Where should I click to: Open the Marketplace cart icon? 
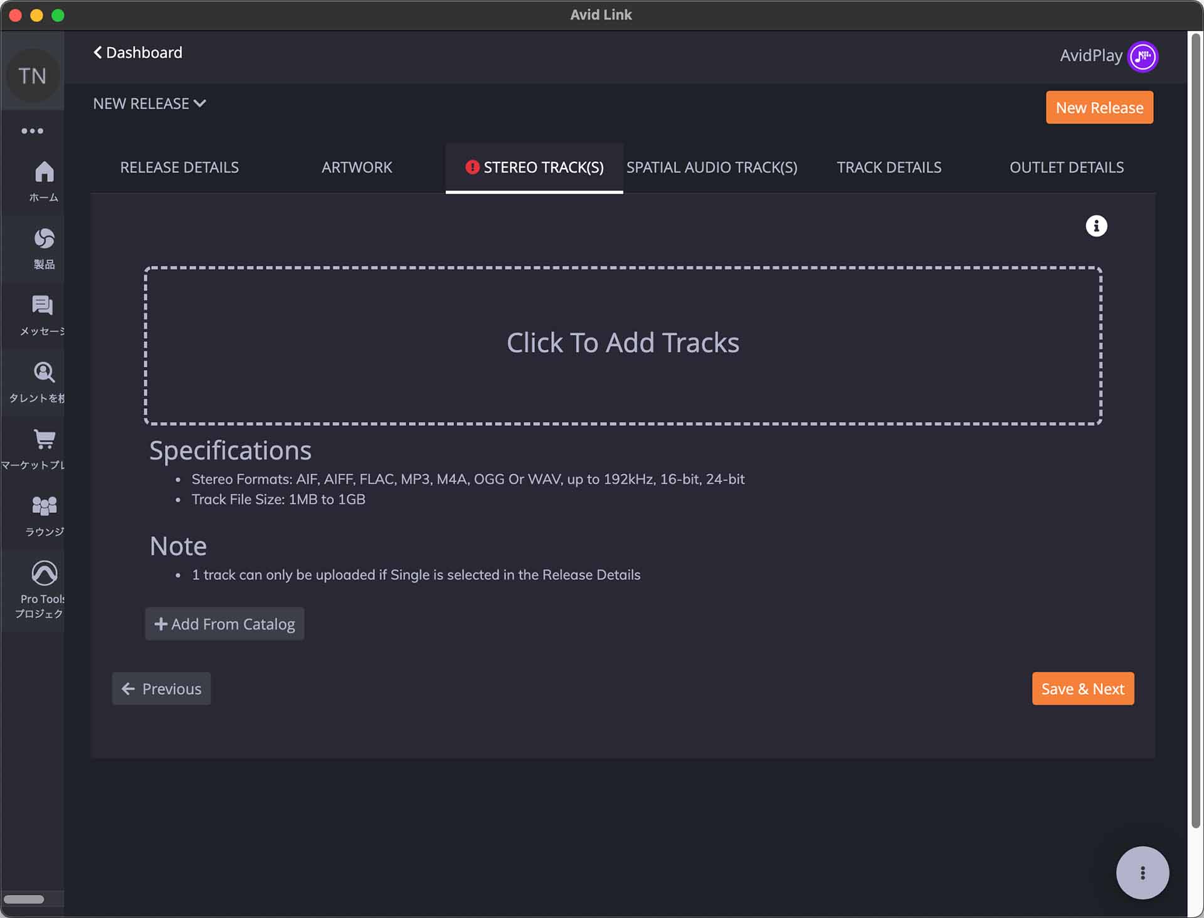coord(44,440)
